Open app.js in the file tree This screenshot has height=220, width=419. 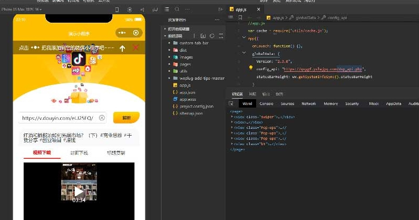(184, 85)
